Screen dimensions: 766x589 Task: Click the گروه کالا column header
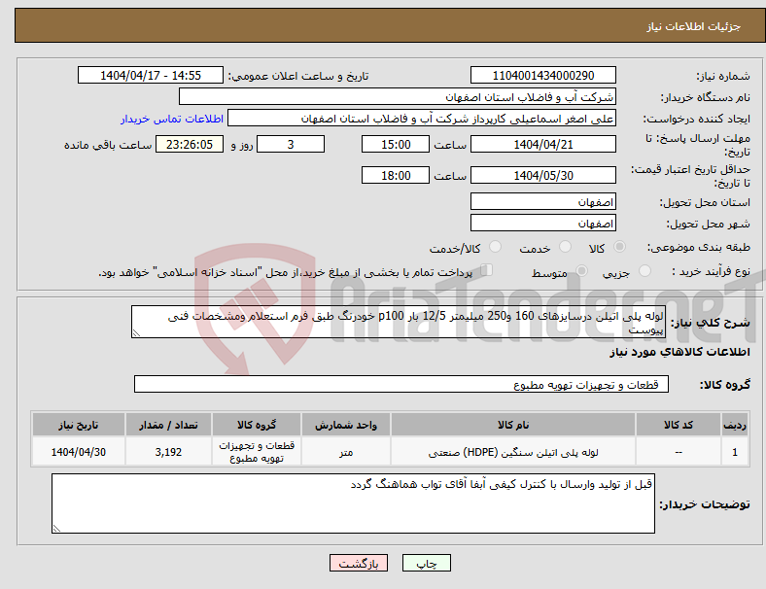[257, 425]
